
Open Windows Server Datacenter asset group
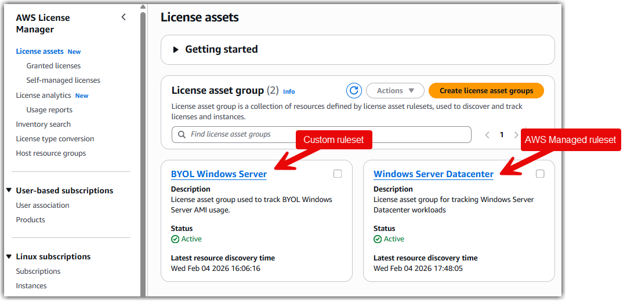433,174
